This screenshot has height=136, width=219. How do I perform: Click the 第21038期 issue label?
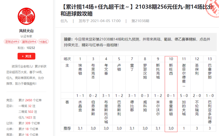[140, 21]
